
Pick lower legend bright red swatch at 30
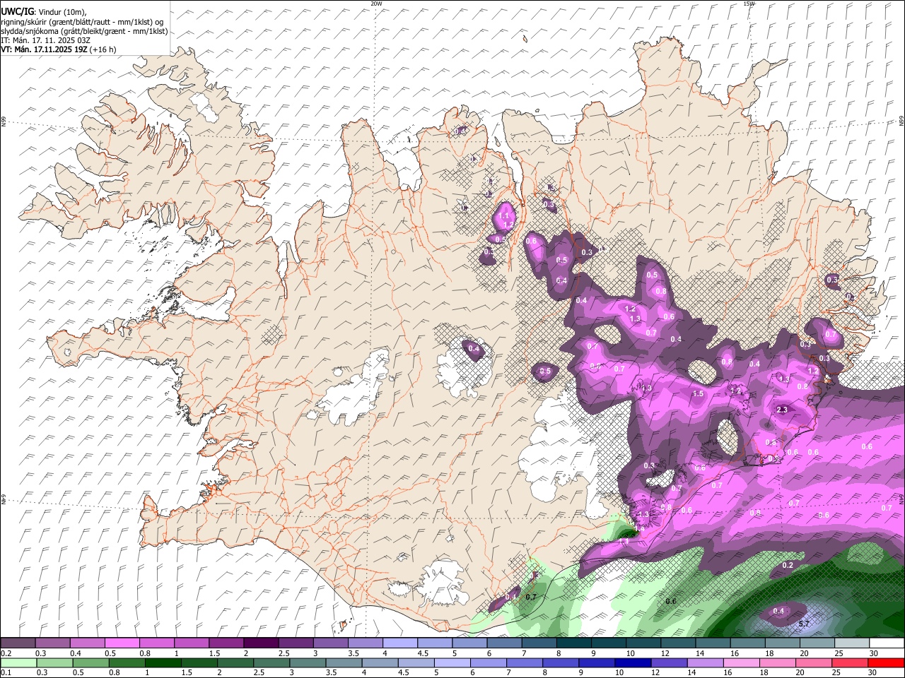coord(887,662)
